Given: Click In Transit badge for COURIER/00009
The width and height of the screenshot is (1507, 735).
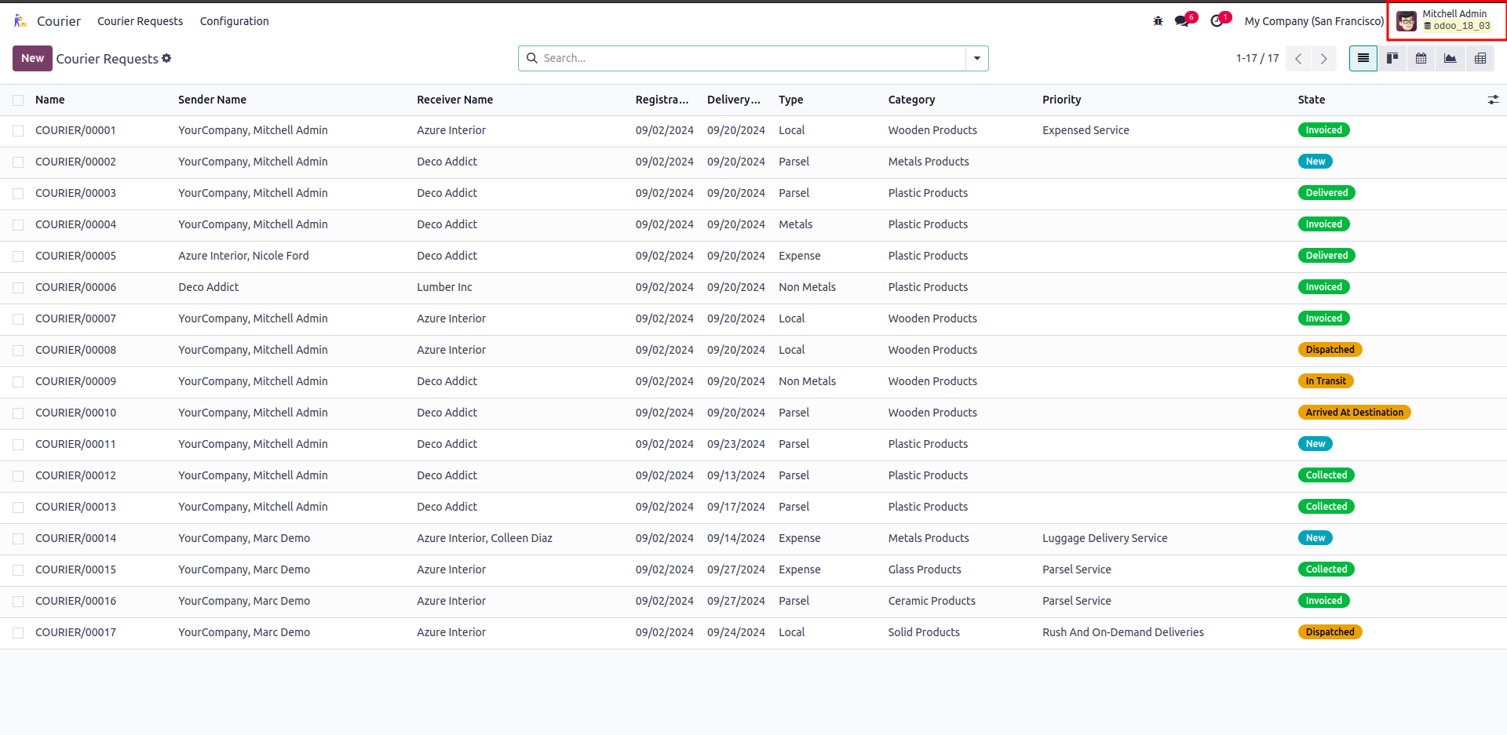Looking at the screenshot, I should click(x=1326, y=381).
